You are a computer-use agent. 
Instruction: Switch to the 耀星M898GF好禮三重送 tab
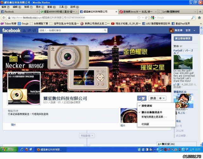[59, 12]
